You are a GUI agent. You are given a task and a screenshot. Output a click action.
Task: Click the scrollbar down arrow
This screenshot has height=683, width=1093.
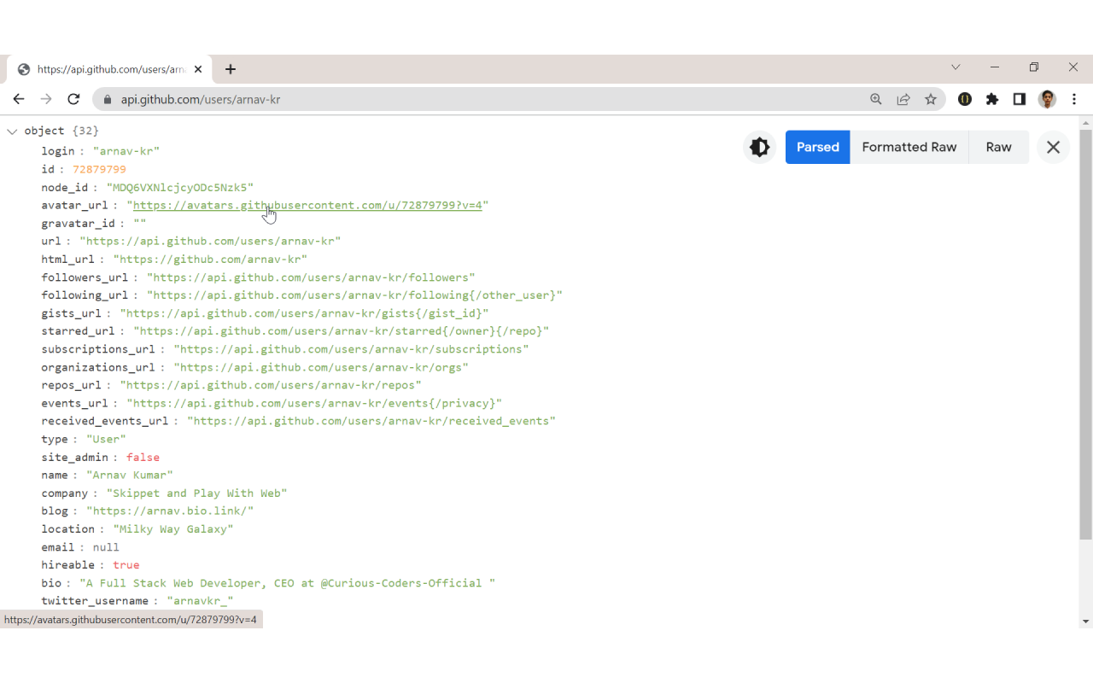pos(1085,622)
